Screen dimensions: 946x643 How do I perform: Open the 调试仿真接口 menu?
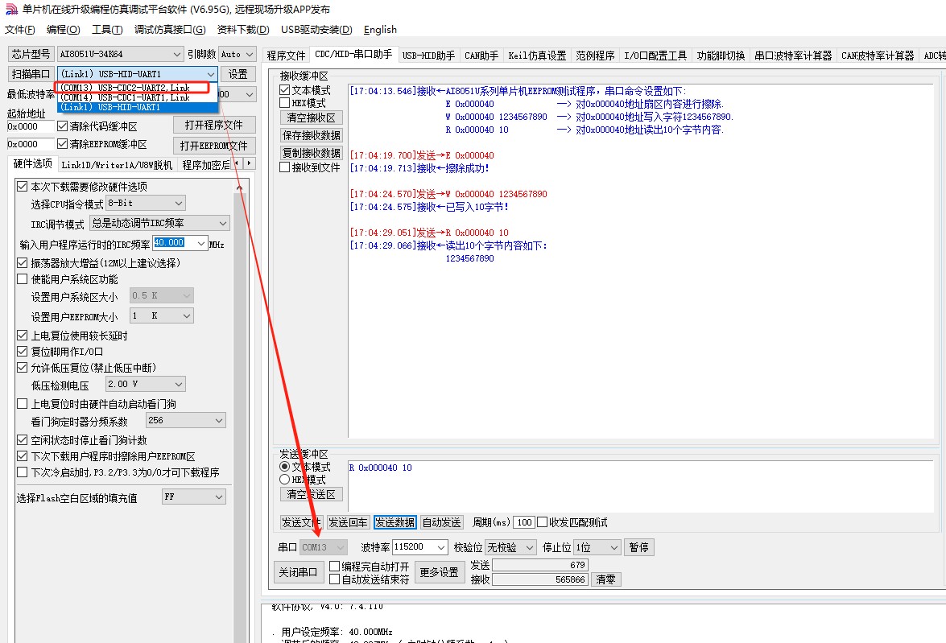[169, 30]
